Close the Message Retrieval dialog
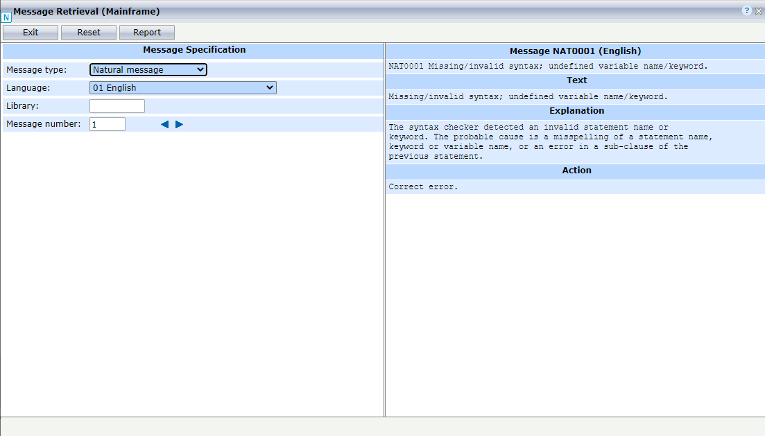 [757, 10]
